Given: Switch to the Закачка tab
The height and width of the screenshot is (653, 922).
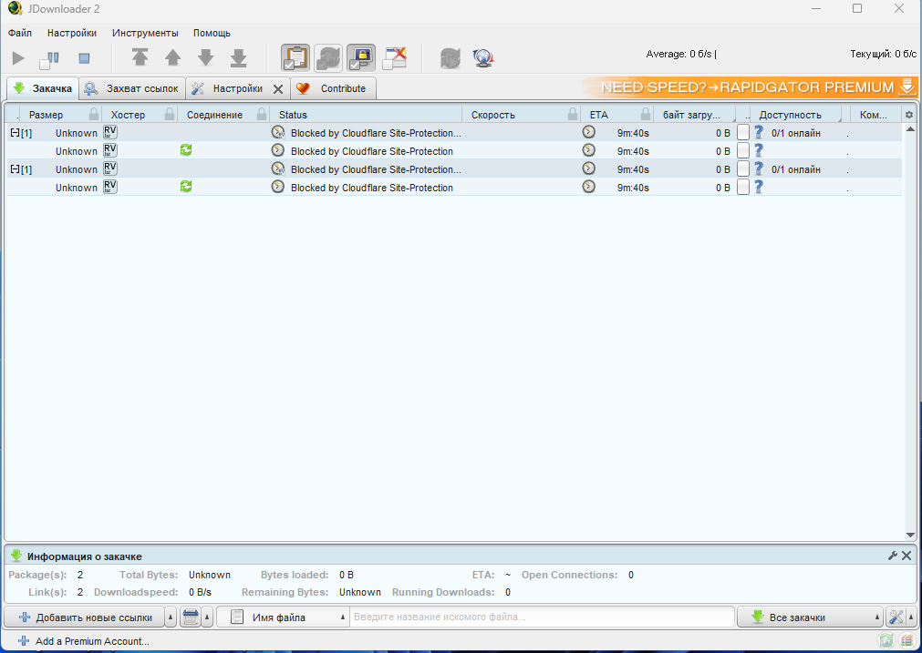Looking at the screenshot, I should [43, 88].
